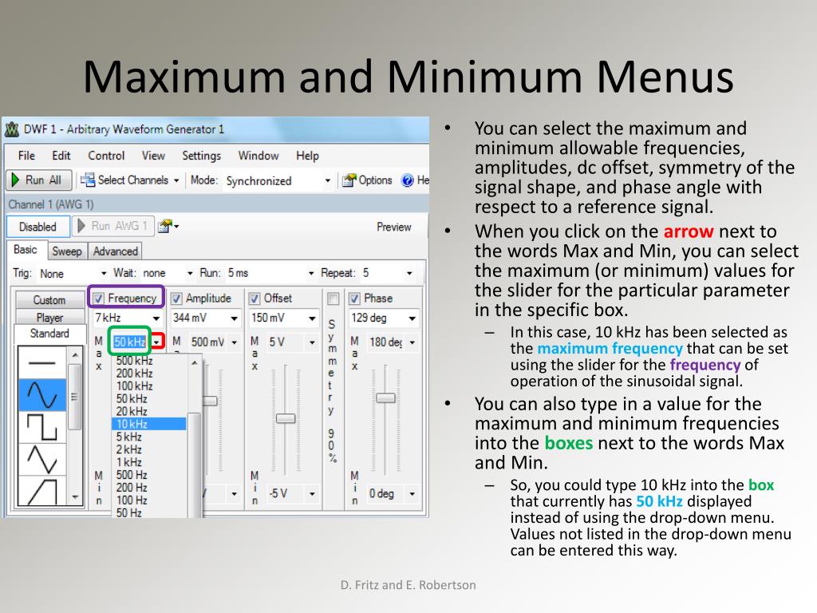The image size is (817, 613).
Task: Select the ramp-up waveform icon
Action: 42,491
